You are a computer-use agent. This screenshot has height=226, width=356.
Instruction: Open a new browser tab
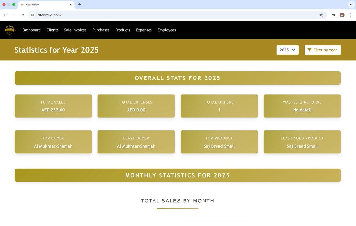point(79,5)
